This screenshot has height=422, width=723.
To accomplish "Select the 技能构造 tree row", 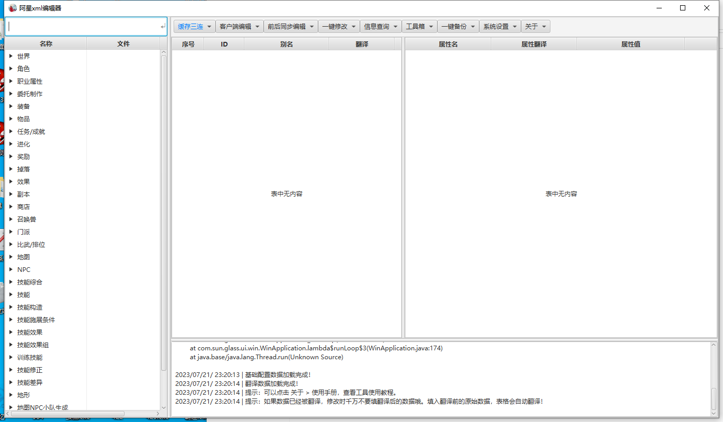I will pyautogui.click(x=83, y=307).
